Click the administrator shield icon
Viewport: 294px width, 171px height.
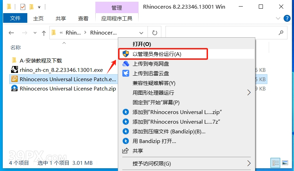click(x=126, y=54)
